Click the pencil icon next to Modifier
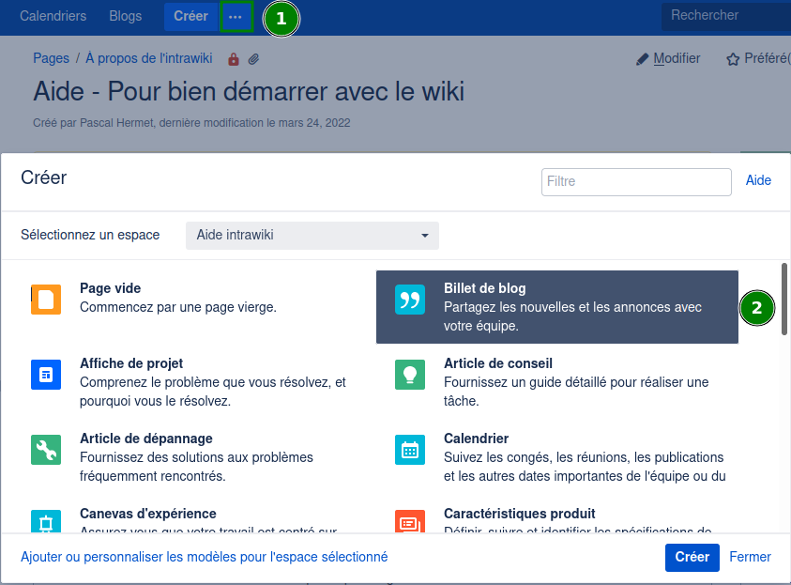 [642, 59]
